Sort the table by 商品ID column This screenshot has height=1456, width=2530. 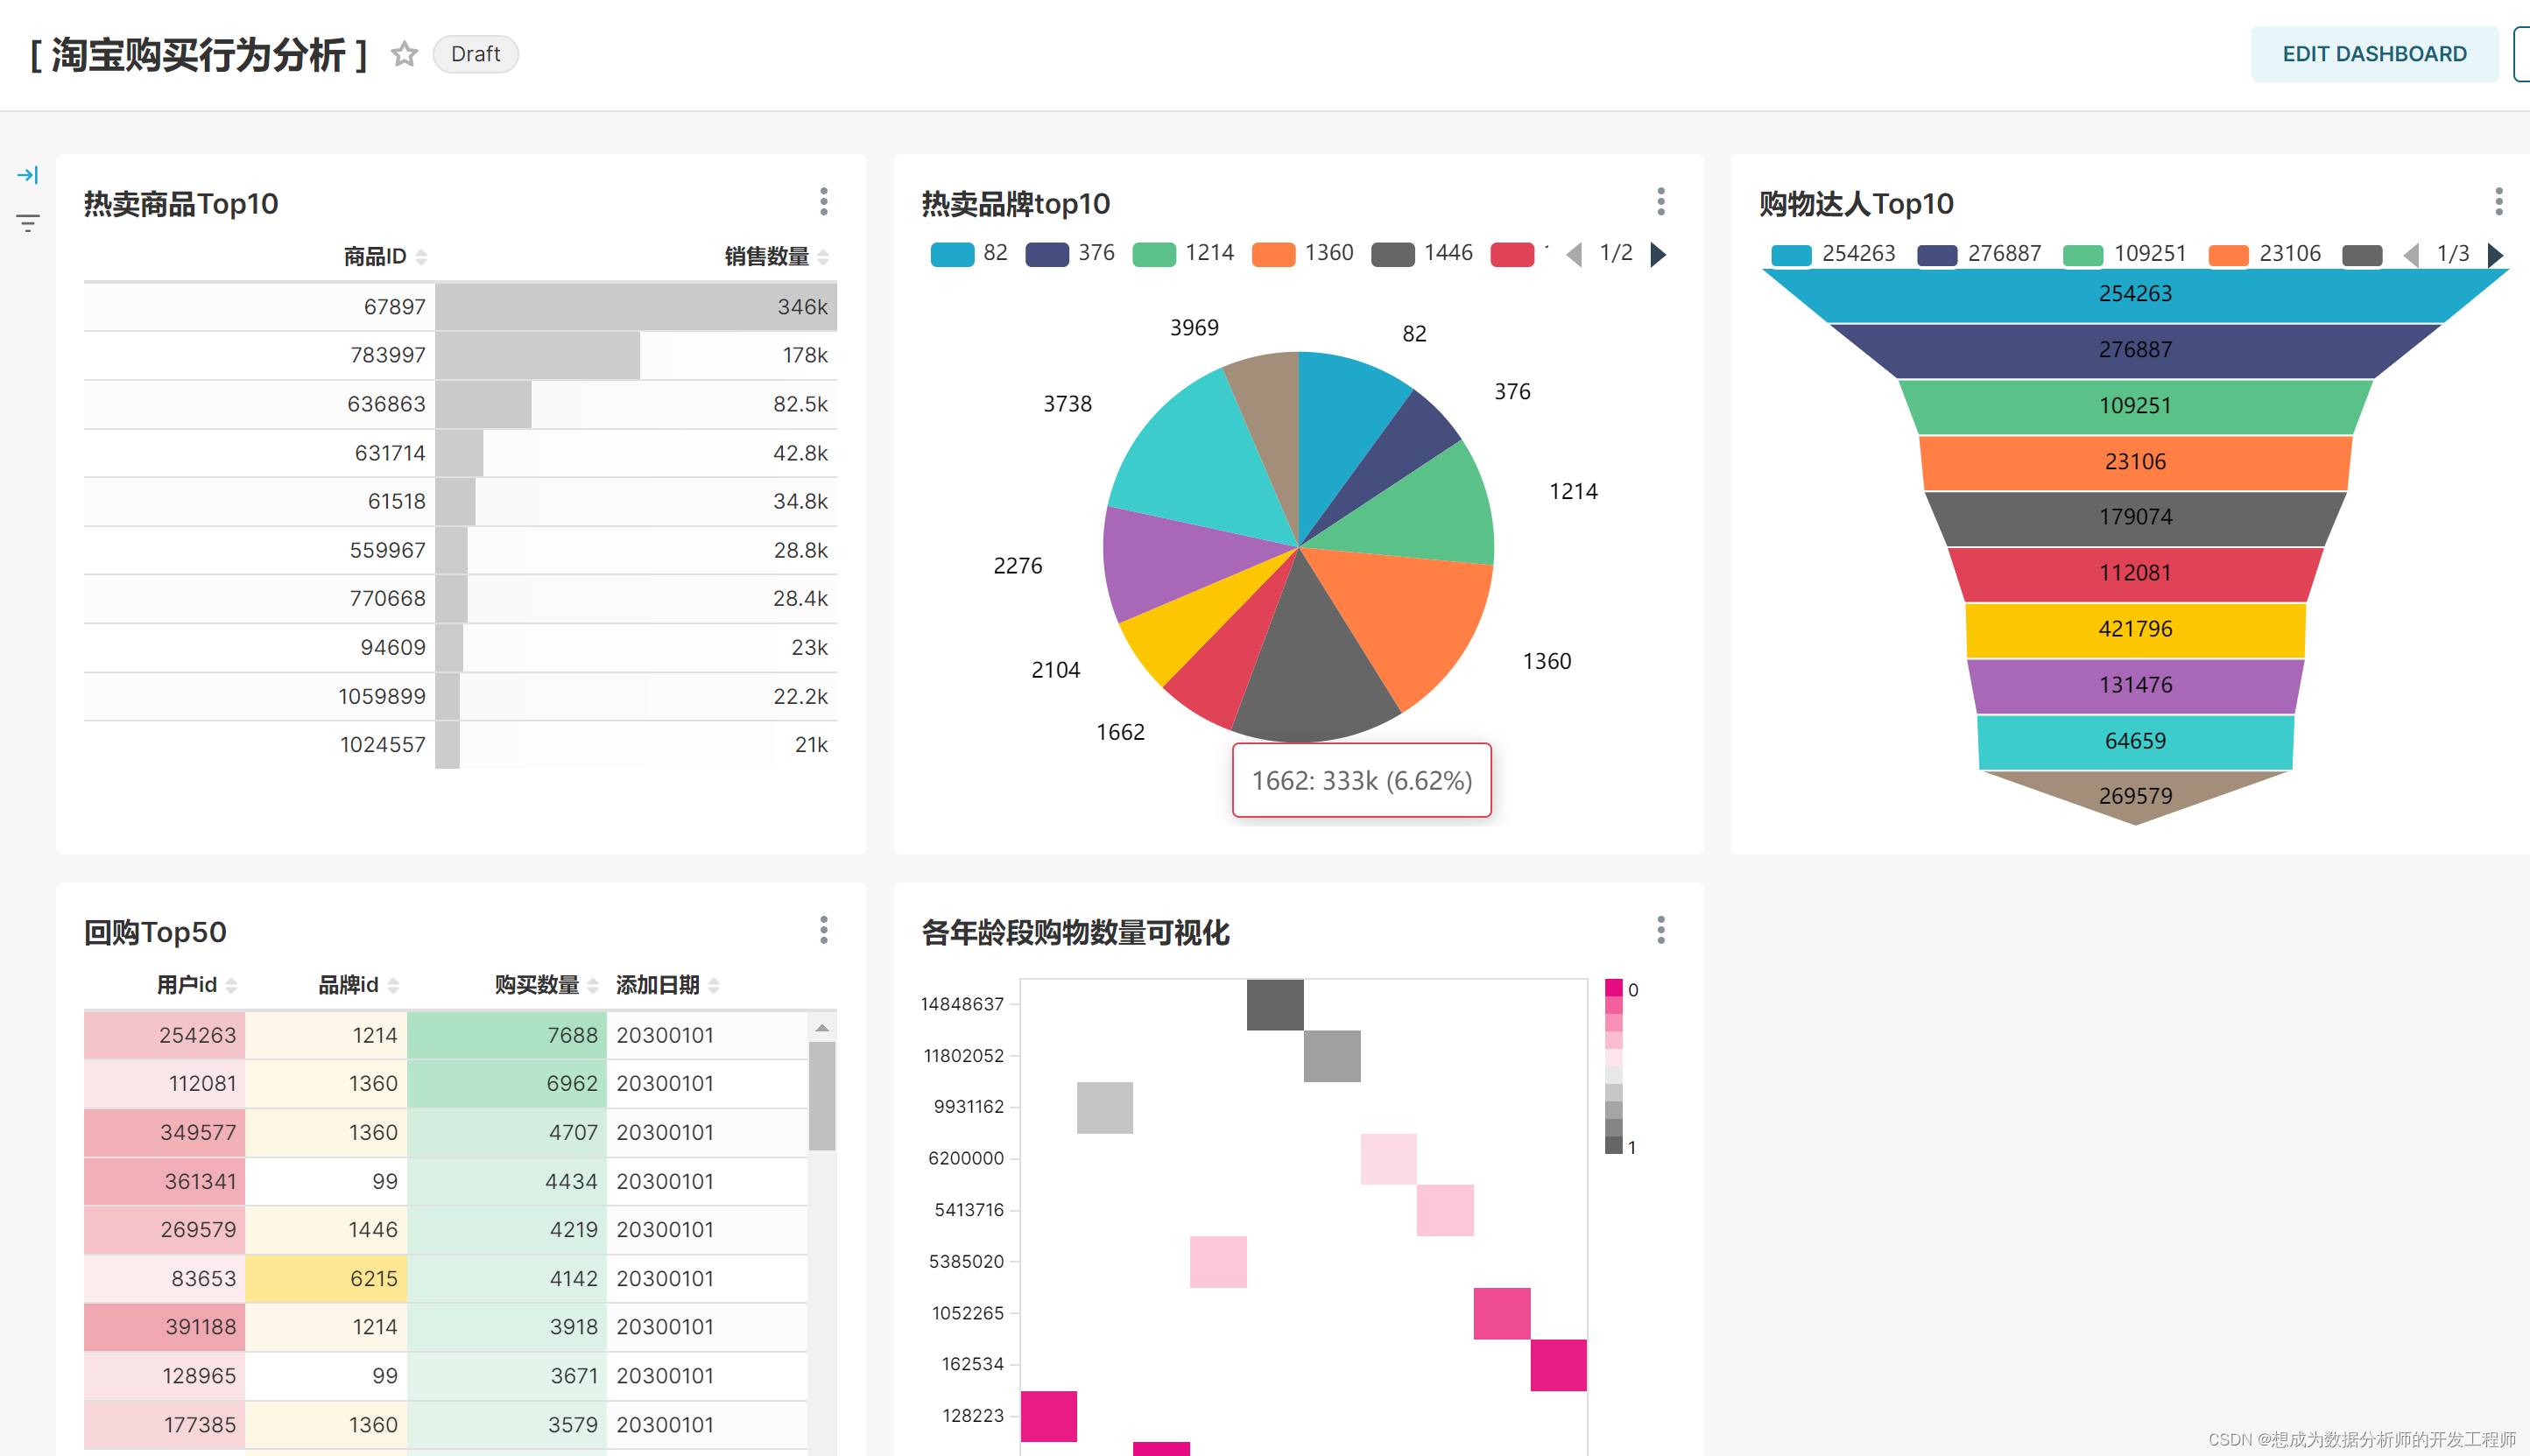point(385,257)
